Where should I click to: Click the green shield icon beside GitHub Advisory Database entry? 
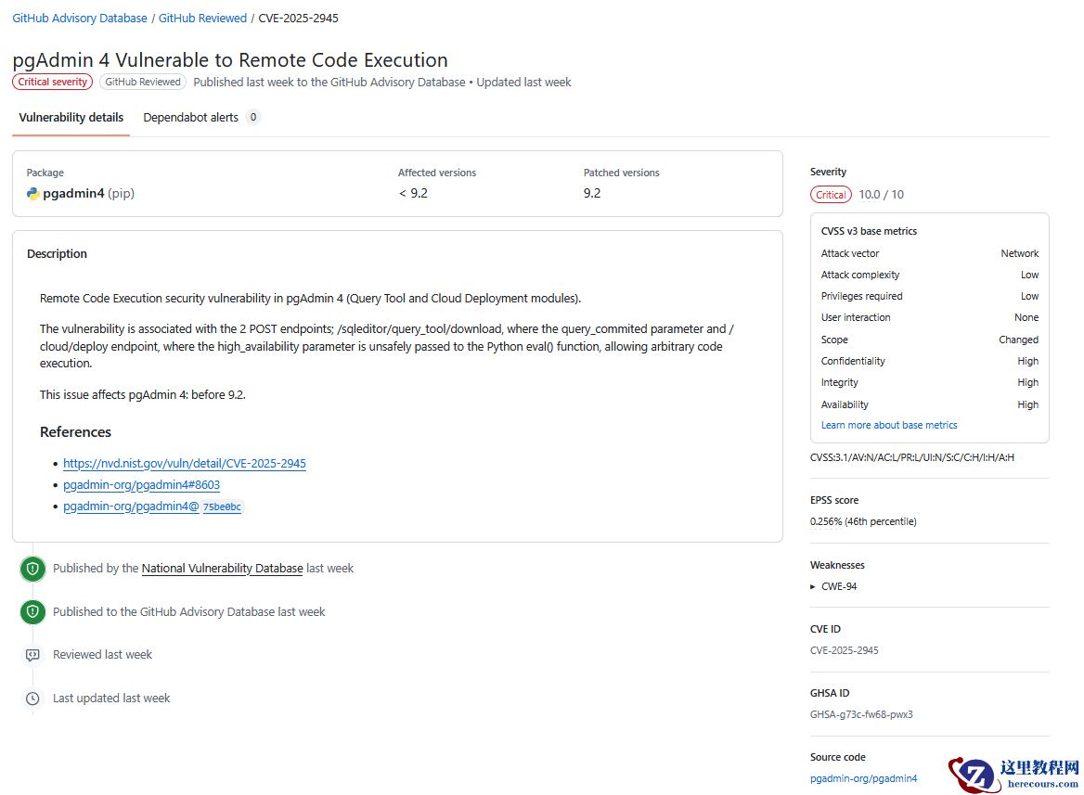32,612
